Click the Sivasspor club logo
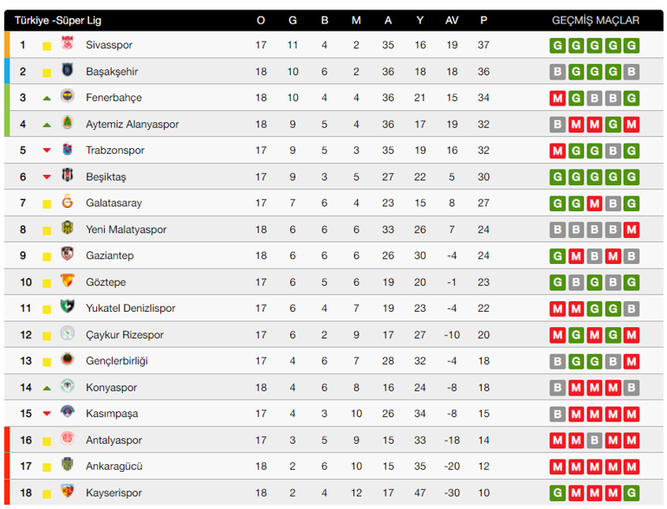 [68, 45]
